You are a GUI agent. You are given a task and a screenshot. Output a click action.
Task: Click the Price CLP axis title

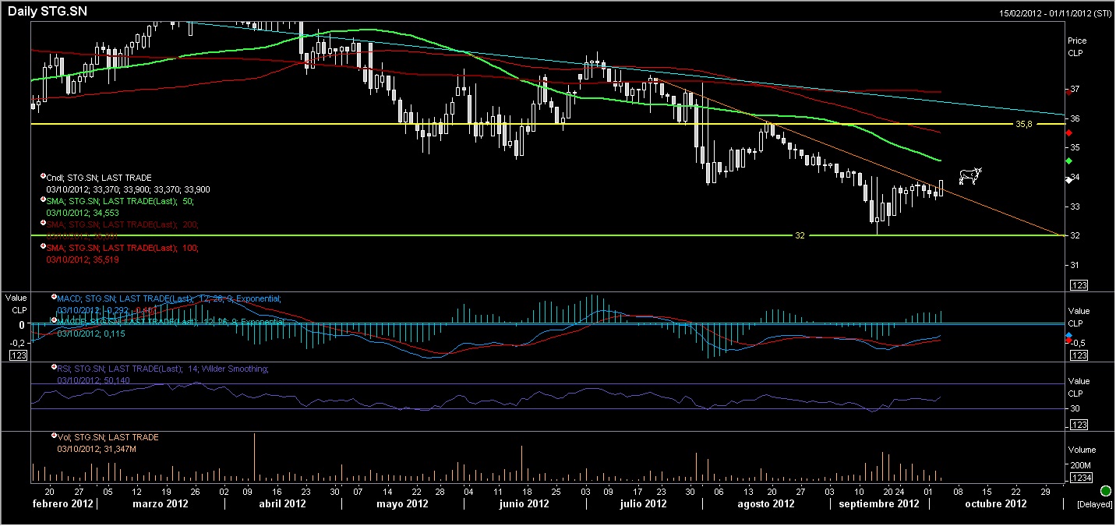tap(1077, 47)
